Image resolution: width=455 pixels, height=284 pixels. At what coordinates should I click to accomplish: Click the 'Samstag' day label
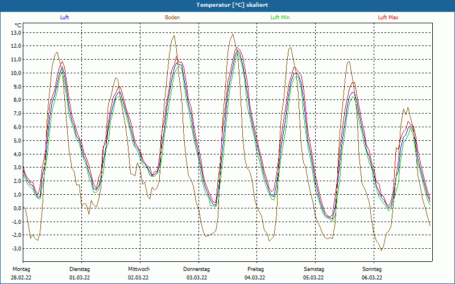(x=314, y=269)
